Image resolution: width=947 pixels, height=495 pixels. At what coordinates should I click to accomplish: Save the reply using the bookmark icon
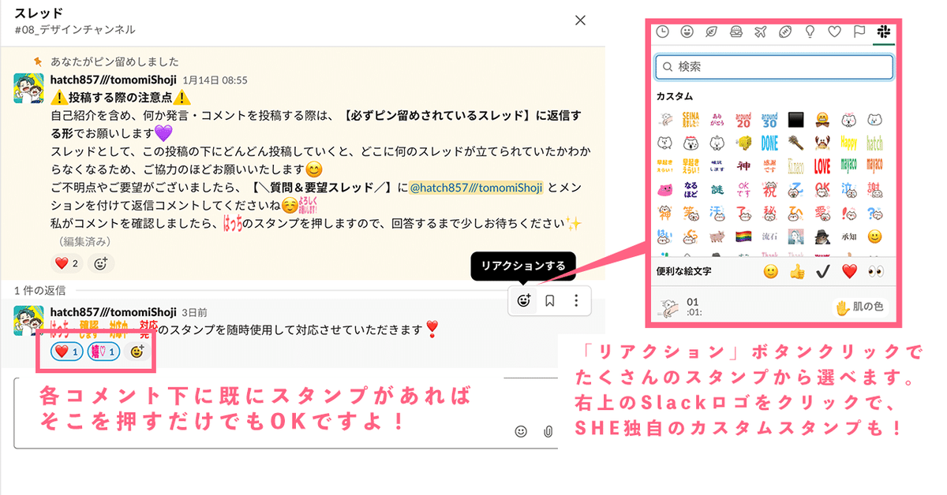(550, 300)
